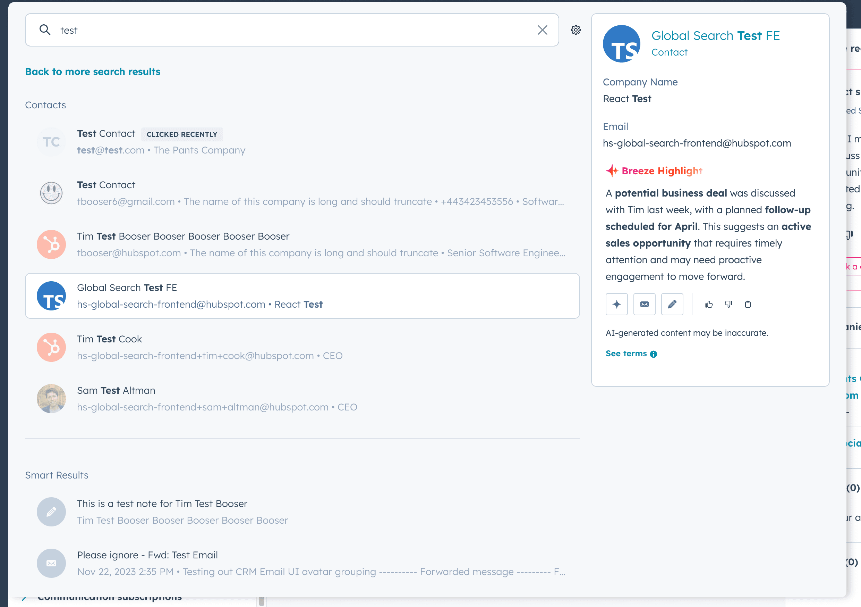861x607 pixels.
Task: Click the email icon on the Fwd Test Email result
Action: tap(51, 563)
